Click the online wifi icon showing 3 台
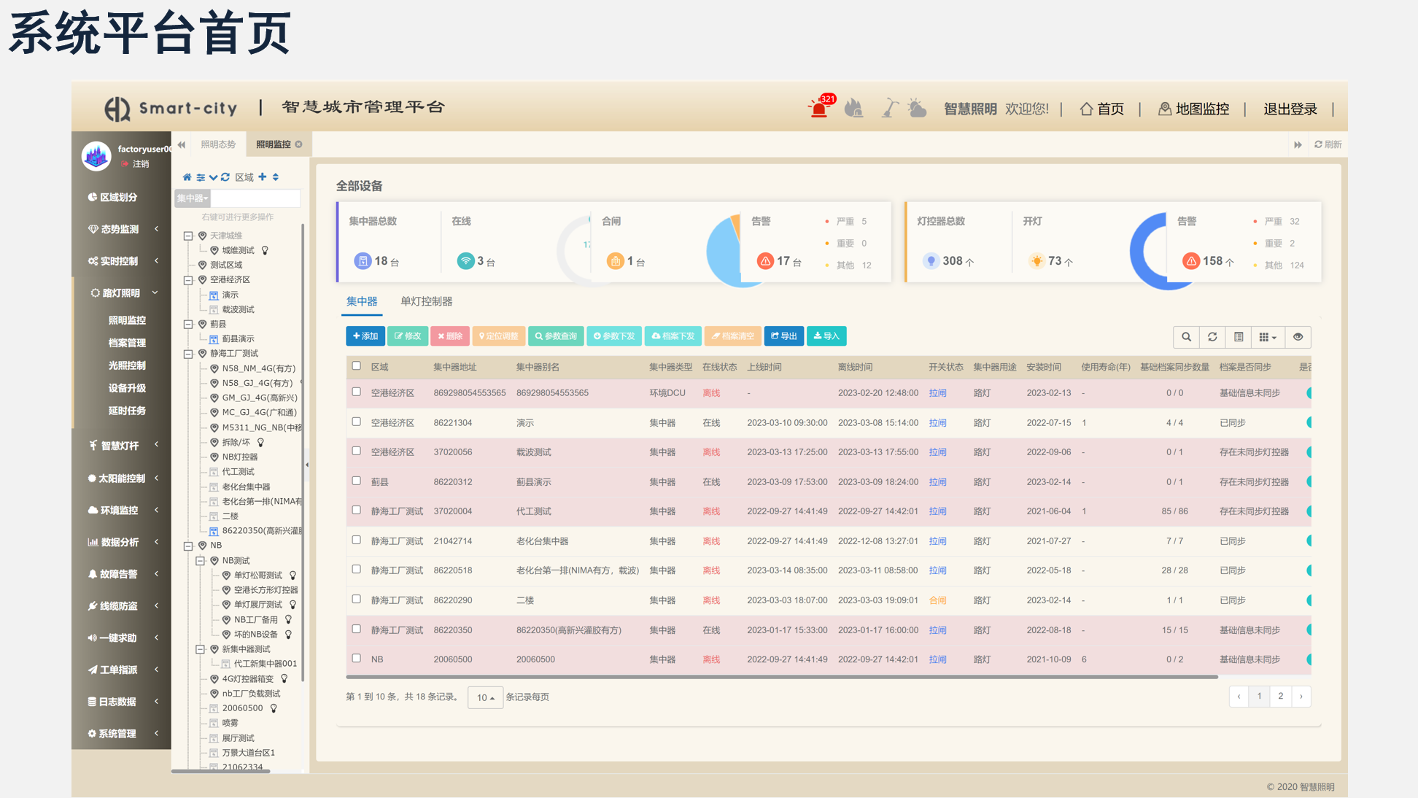 [x=465, y=261]
